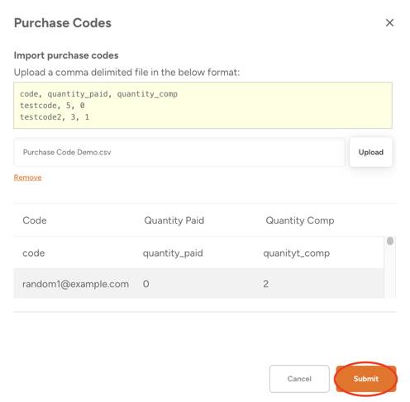This screenshot has height=402, width=410.
Task: Click the value 0 in Quantity Paid
Action: click(x=145, y=284)
